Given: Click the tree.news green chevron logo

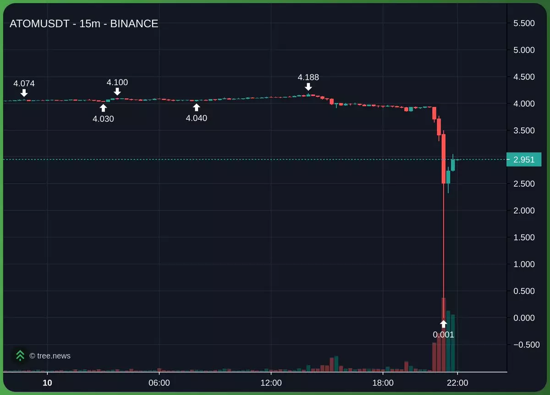Looking at the screenshot, I should pos(20,355).
